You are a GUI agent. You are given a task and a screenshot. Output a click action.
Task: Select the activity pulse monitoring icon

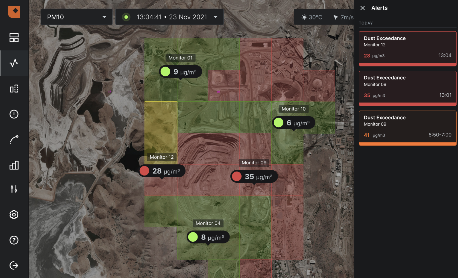pyautogui.click(x=14, y=63)
